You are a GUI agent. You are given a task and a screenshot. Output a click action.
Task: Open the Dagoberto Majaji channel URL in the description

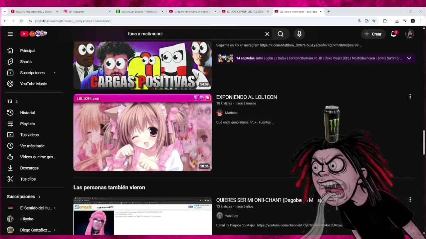[300, 225]
